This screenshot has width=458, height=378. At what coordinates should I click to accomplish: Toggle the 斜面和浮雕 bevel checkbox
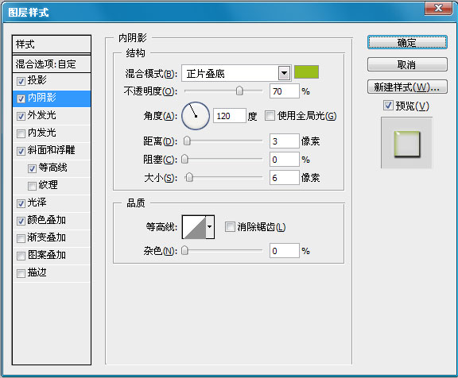(21, 151)
